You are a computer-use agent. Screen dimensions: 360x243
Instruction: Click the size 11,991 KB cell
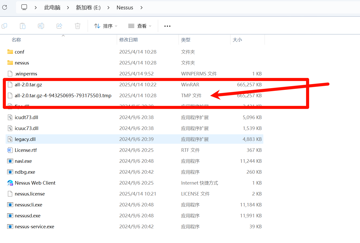click(251, 216)
